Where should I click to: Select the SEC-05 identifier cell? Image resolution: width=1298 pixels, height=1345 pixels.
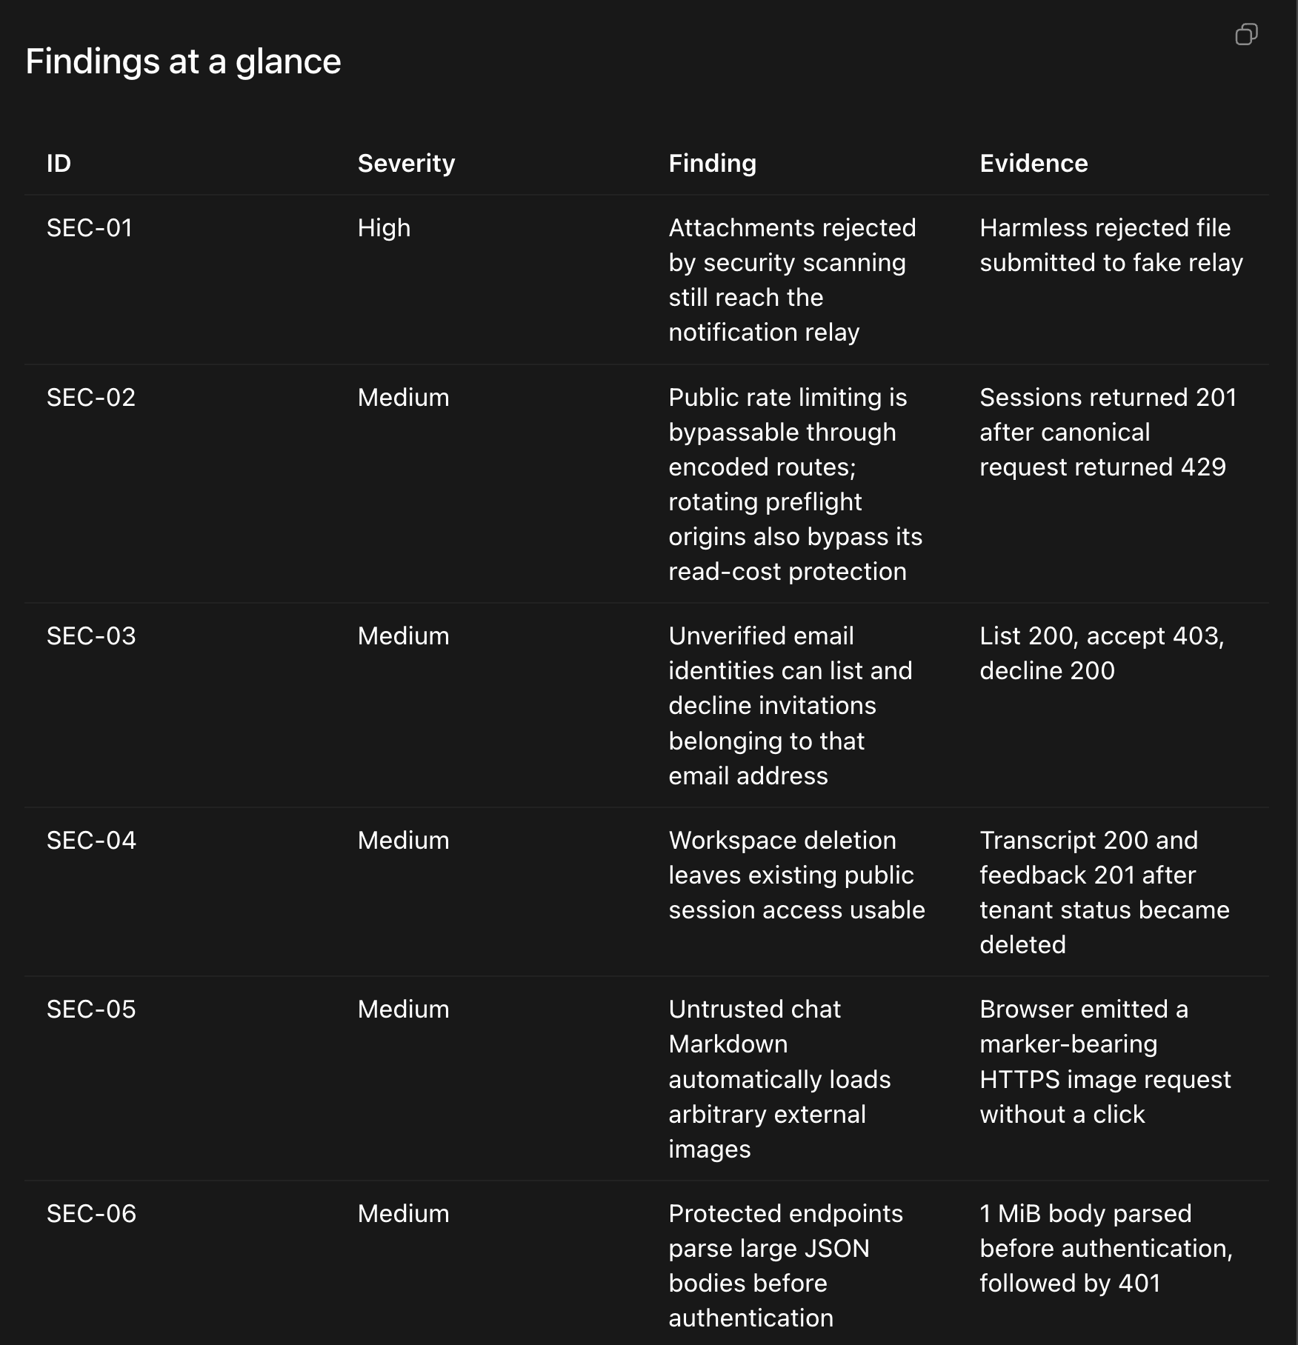(x=91, y=1009)
